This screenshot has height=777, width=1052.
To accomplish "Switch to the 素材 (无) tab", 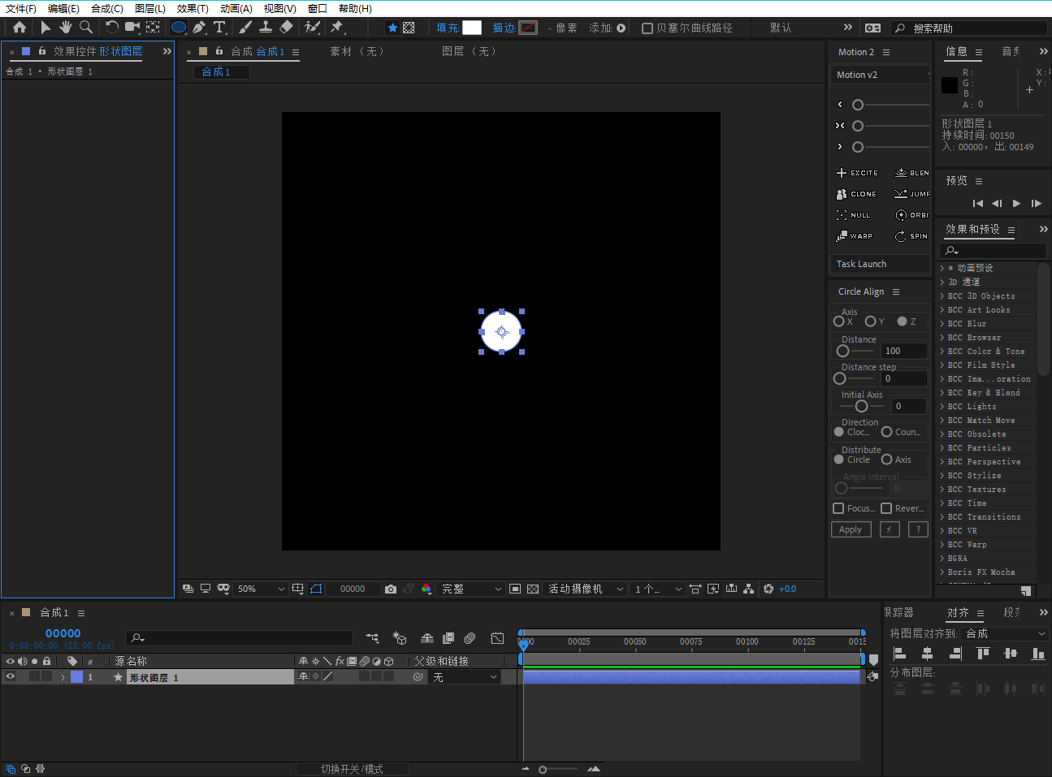I will (357, 51).
